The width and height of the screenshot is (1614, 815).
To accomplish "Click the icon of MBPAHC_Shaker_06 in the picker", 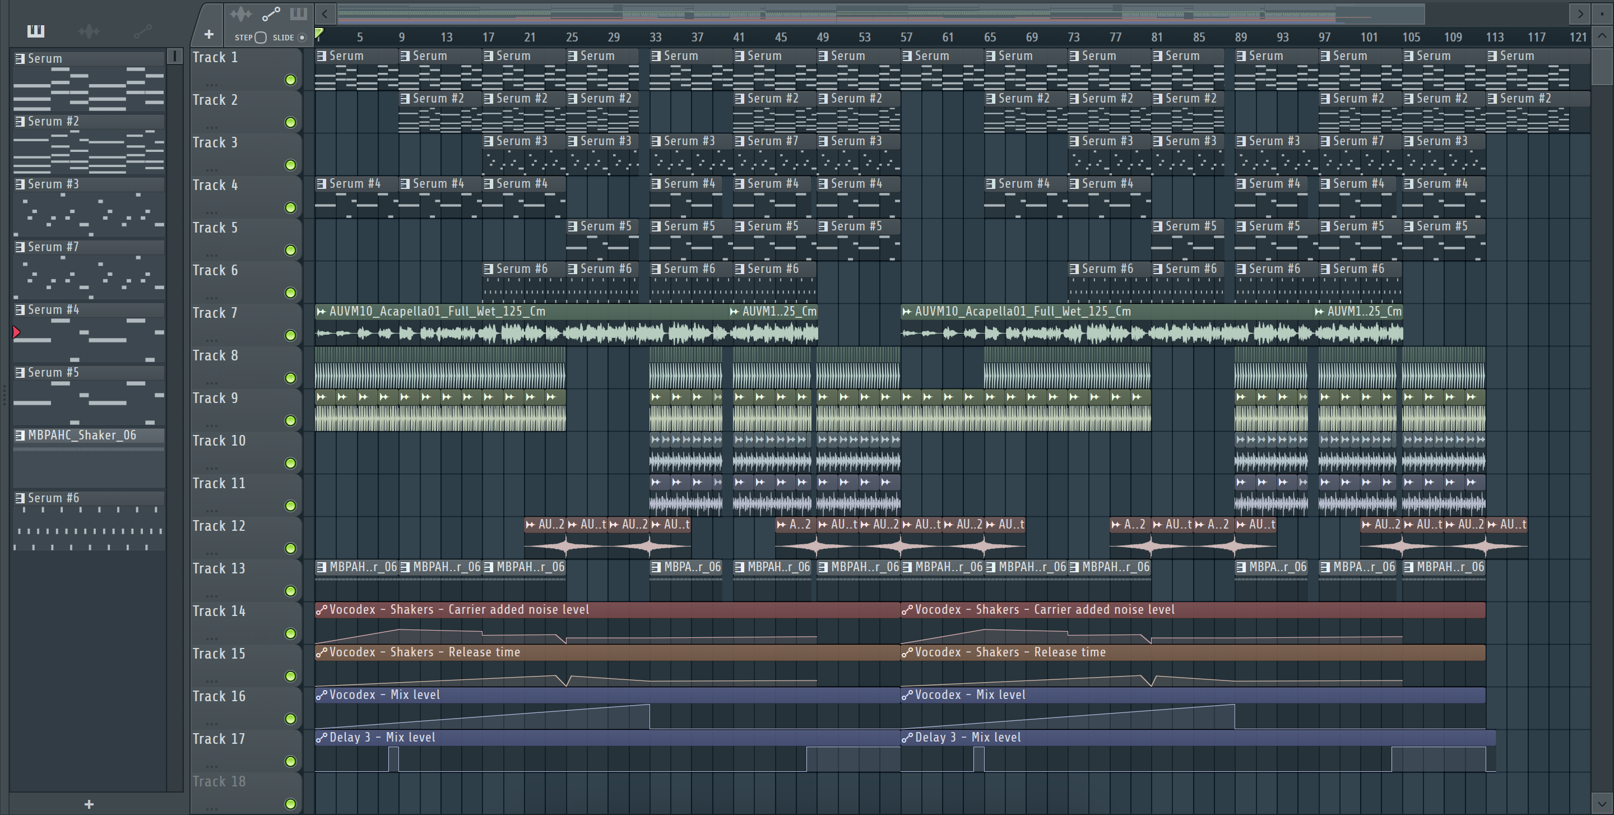I will pyautogui.click(x=20, y=436).
